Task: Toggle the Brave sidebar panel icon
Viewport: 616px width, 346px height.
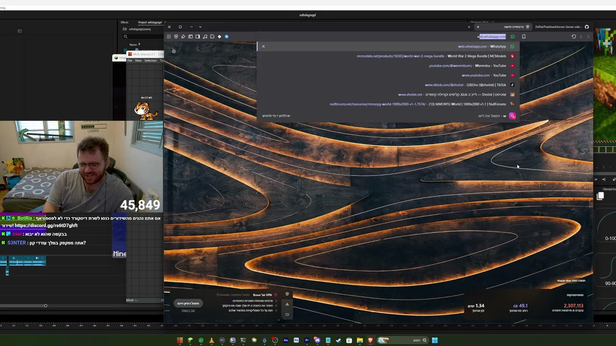Action: pyautogui.click(x=197, y=37)
